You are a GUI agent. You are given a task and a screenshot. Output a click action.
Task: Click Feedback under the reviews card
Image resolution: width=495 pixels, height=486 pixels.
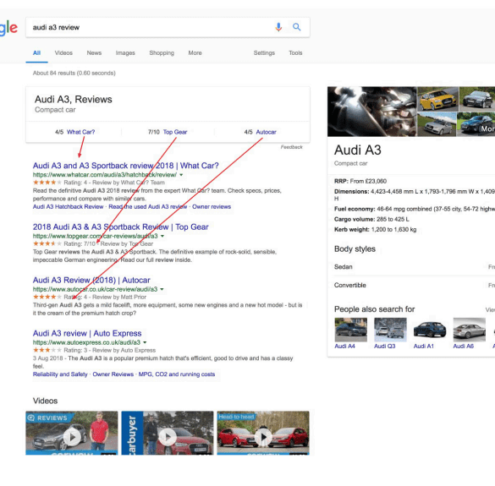[x=291, y=147]
